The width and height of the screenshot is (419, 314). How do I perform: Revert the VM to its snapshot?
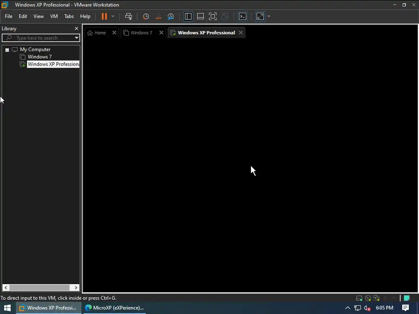click(158, 16)
